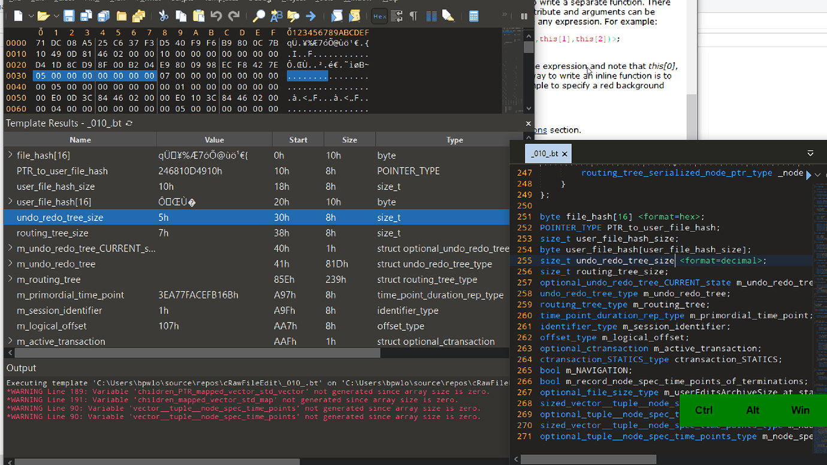Toggle whitespace character display

click(413, 16)
